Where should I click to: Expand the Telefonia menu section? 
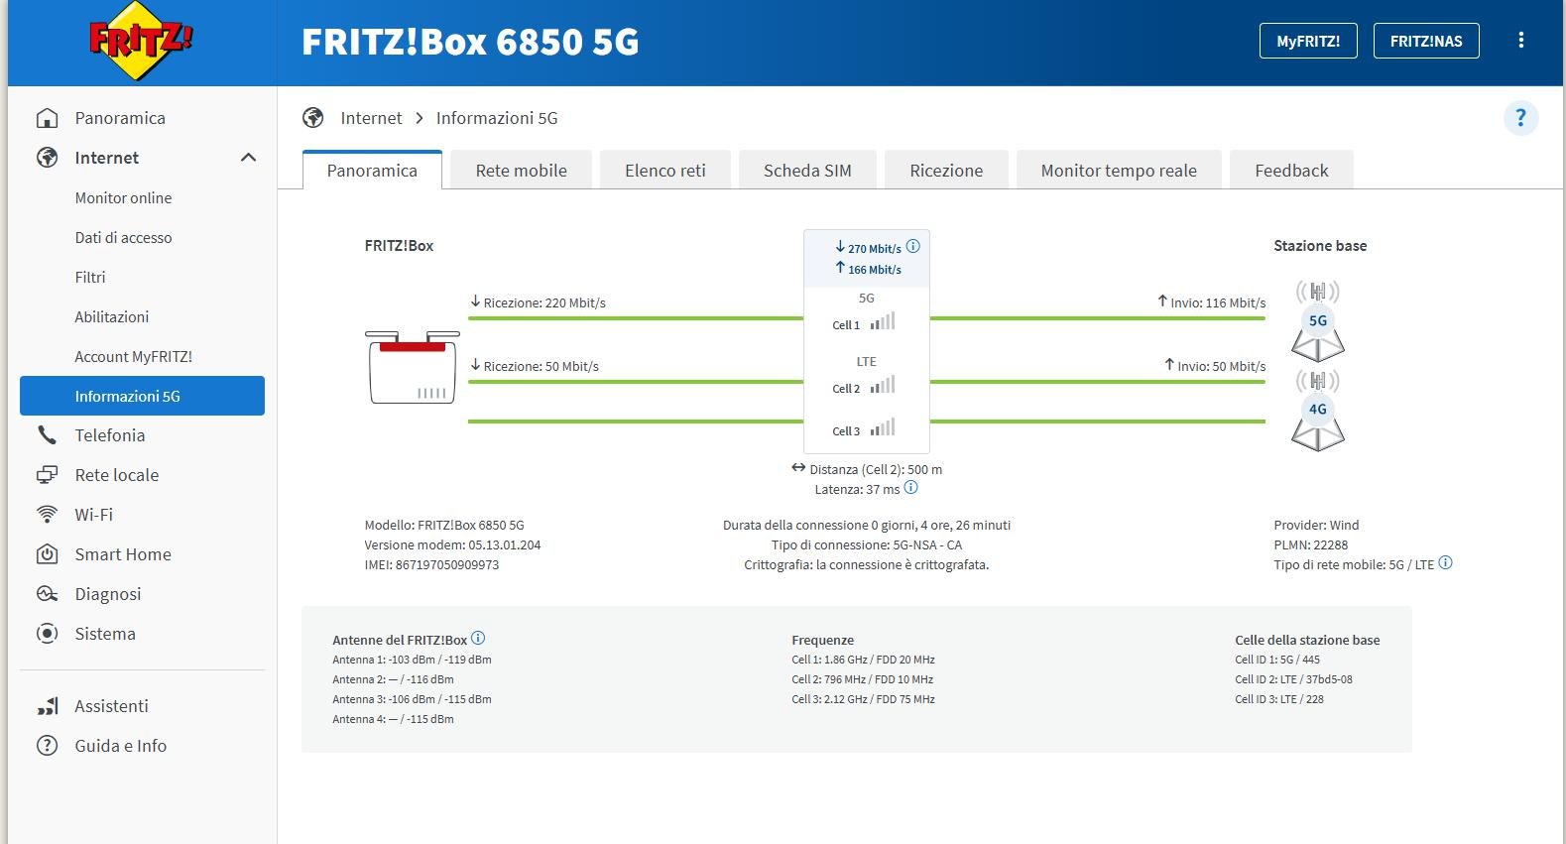click(110, 435)
